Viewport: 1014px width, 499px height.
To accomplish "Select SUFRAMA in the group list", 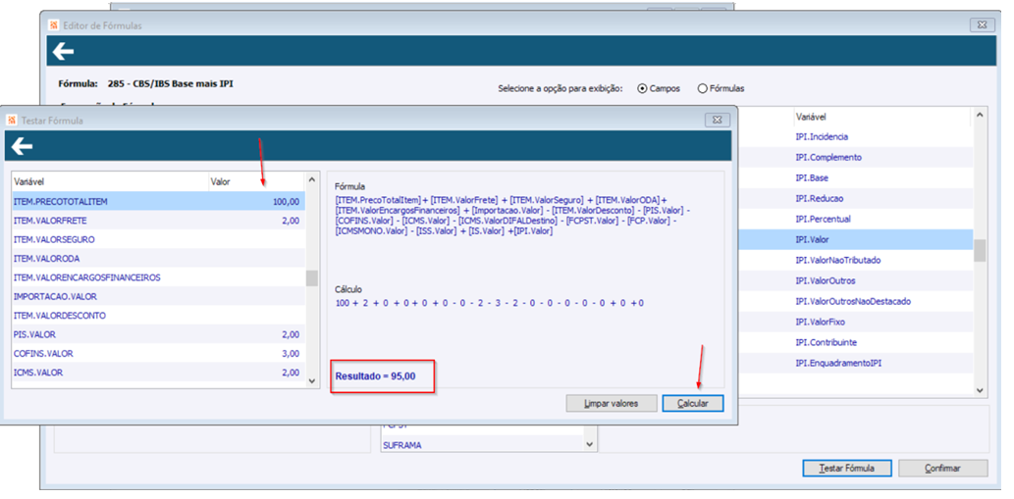I will (x=482, y=445).
